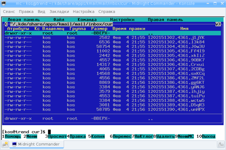226x150 pixels.
Task: Click the current path ~/.kde/share/apps/kmail/mail/inbox/cur
Action: point(61,24)
